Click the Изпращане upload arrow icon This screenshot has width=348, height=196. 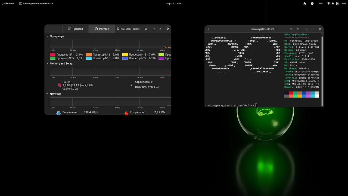(126, 113)
